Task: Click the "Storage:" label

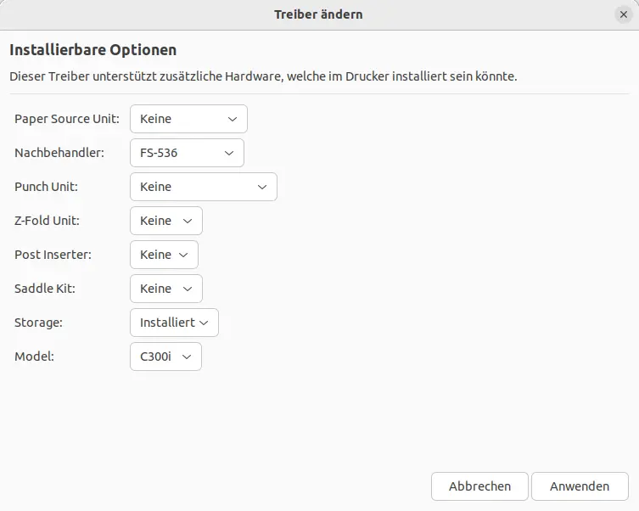Action: (x=39, y=323)
